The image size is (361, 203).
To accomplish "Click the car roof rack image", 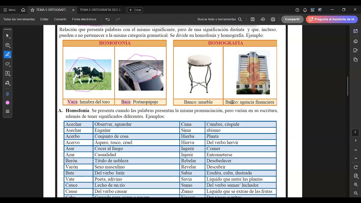I will coord(141,75).
